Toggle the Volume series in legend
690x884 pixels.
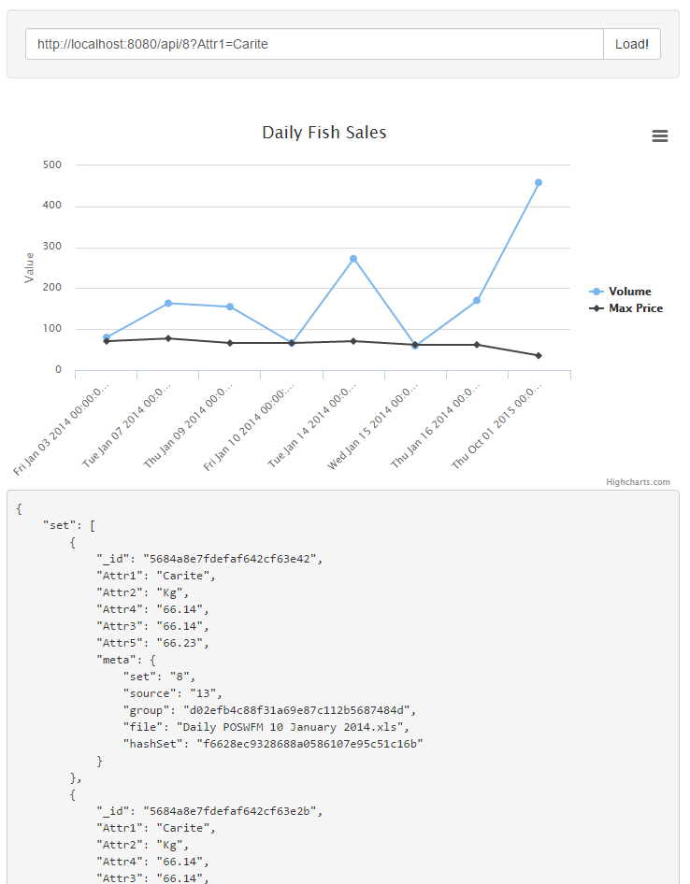[629, 292]
